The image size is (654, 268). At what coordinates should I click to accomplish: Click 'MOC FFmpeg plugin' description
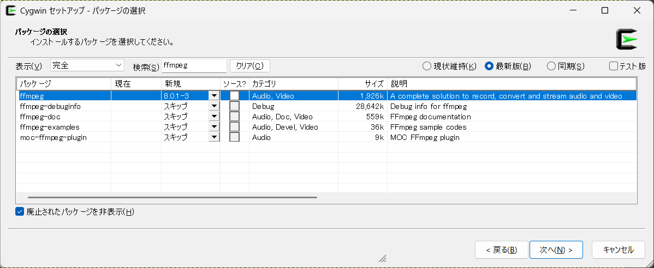point(425,137)
